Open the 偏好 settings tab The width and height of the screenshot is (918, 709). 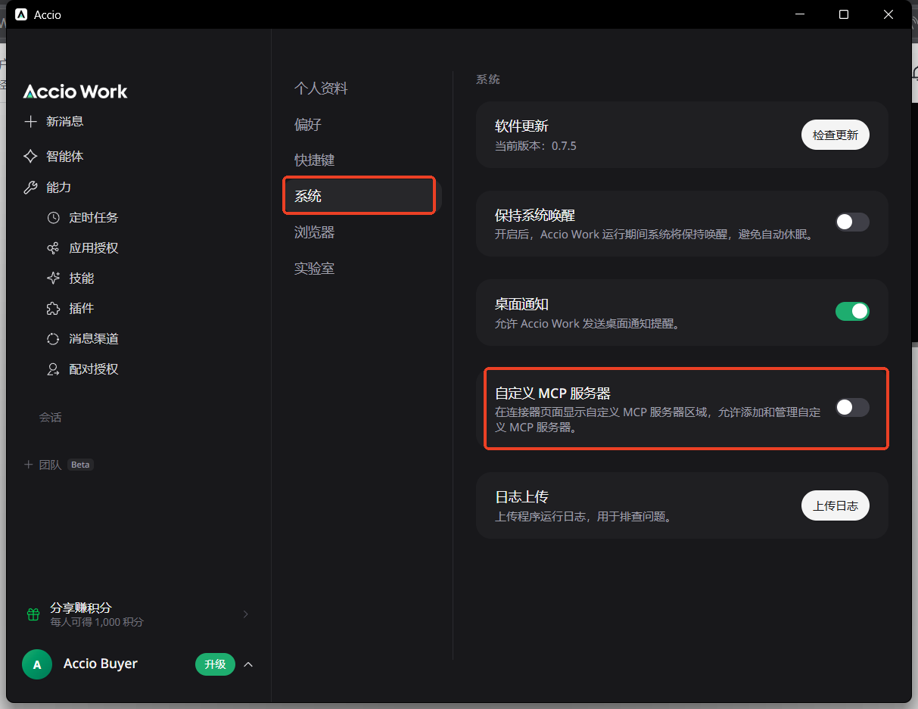pos(308,125)
